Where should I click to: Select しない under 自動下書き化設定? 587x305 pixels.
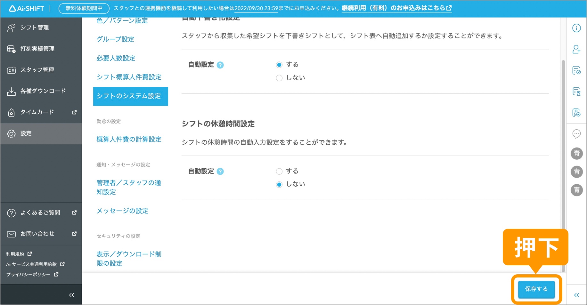click(279, 78)
